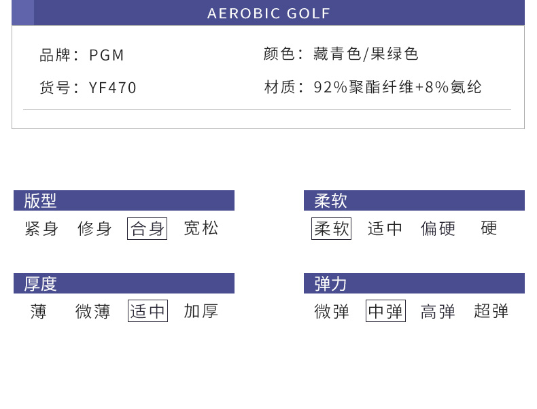Choose 偏硬 in the softness row
Screen dimensions: 537x409
pos(438,228)
